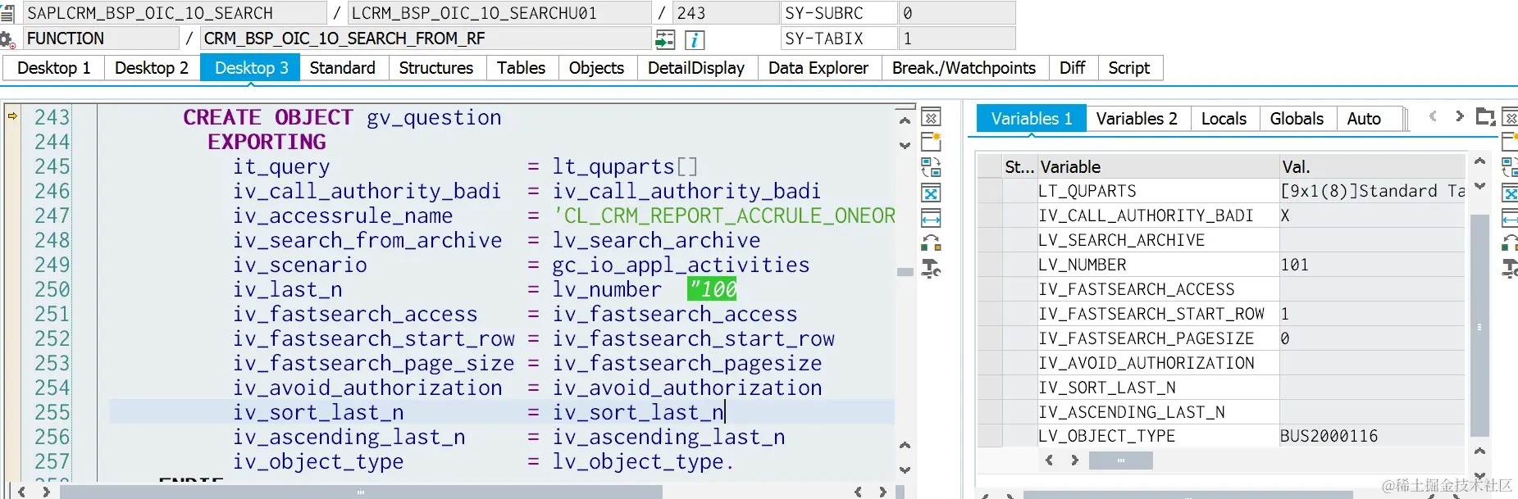1518x499 pixels.
Task: Switch to Desktop 1 tab
Action: 54,68
